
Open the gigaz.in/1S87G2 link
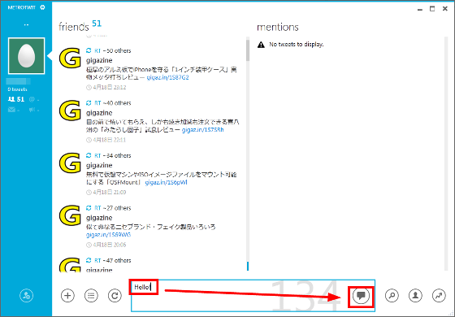167,77
